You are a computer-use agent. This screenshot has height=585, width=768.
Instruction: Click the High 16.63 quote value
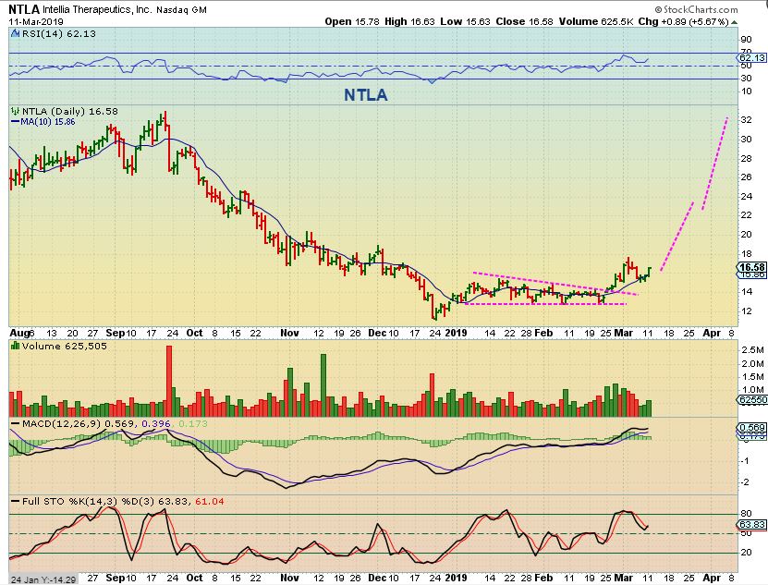[x=409, y=21]
